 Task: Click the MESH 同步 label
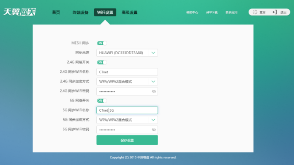(x=80, y=43)
